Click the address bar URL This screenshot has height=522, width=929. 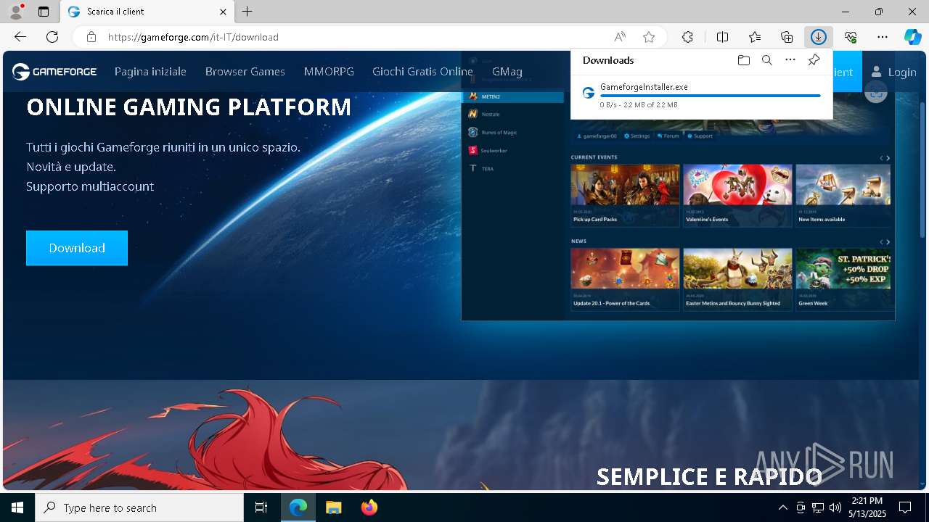[x=193, y=37]
